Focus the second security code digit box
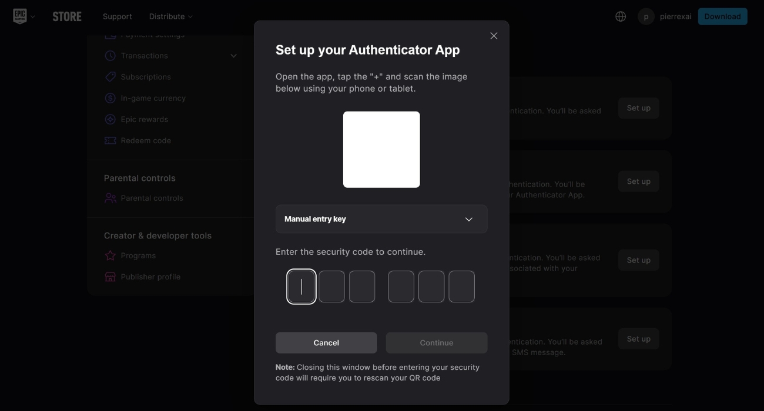This screenshot has height=411, width=764. 331,287
